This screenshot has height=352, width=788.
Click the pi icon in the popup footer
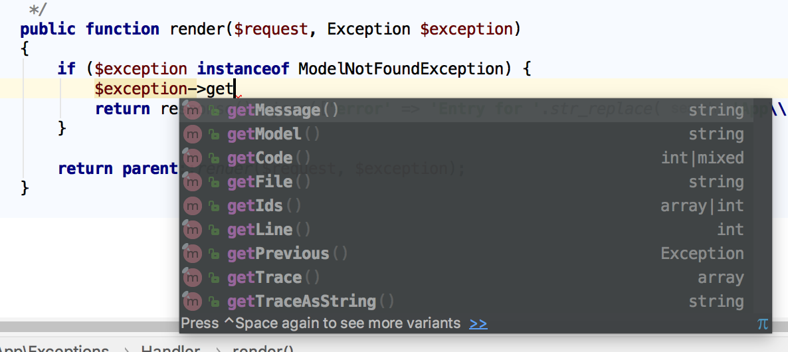point(762,323)
